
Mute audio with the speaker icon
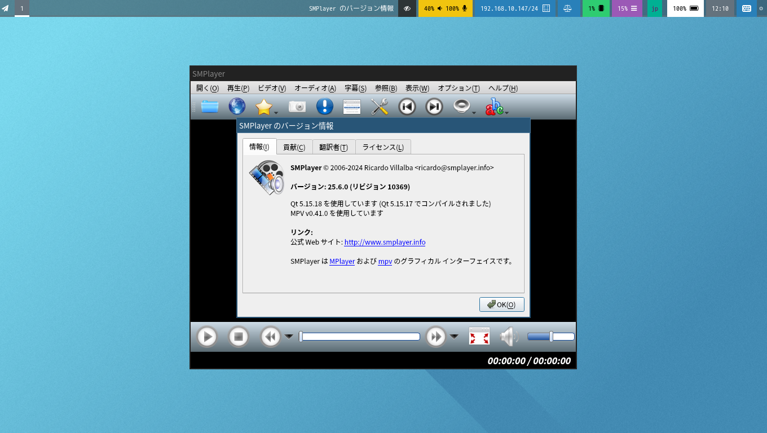click(x=509, y=337)
